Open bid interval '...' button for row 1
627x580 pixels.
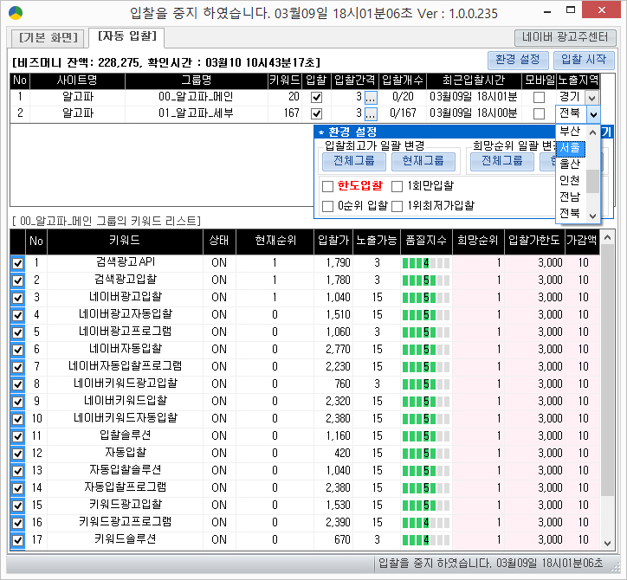371,97
